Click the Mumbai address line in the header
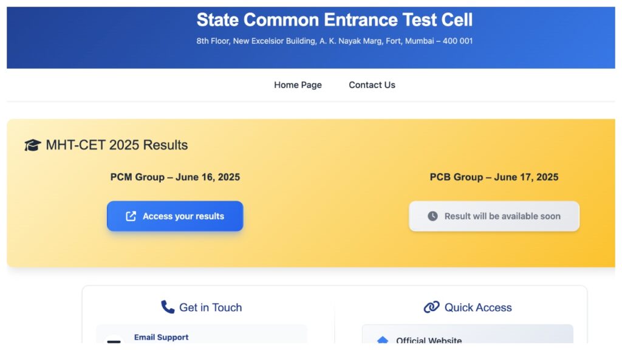Image resolution: width=622 pixels, height=350 pixels. tap(335, 41)
